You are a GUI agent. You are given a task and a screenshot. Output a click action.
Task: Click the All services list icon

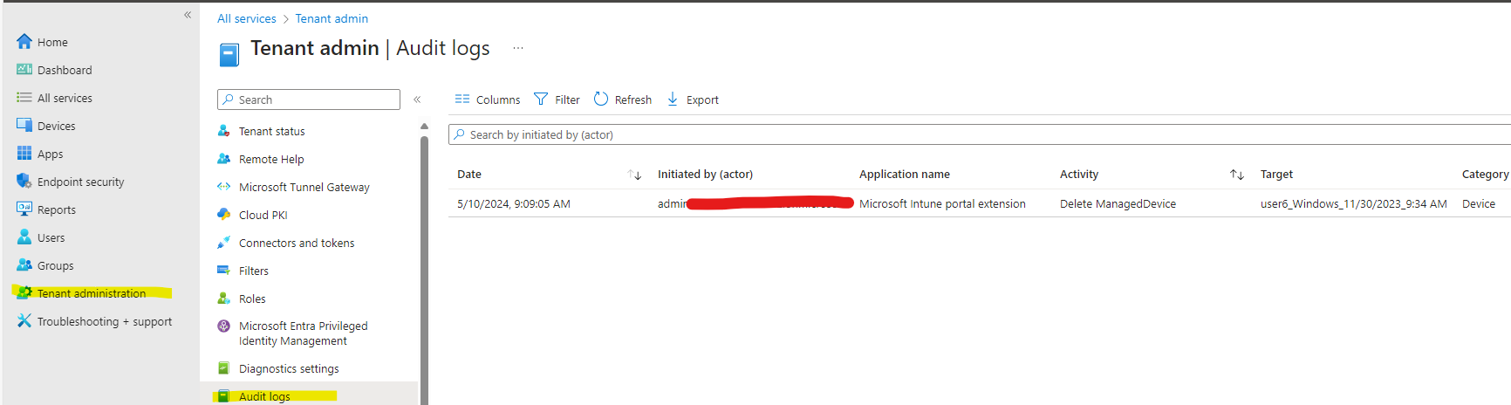pyautogui.click(x=24, y=97)
